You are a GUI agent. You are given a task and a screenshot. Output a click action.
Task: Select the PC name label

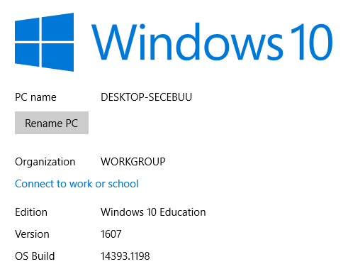35,97
